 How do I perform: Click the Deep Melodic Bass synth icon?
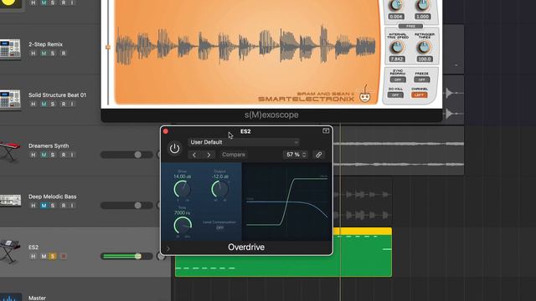(x=10, y=201)
